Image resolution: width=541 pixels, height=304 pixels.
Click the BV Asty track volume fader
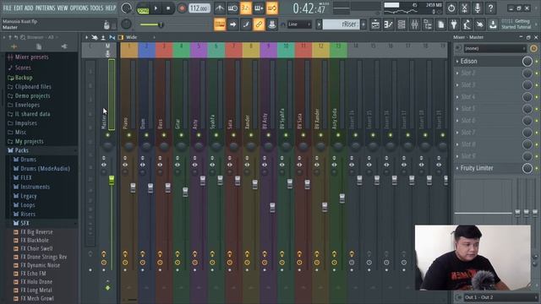pyautogui.click(x=272, y=207)
